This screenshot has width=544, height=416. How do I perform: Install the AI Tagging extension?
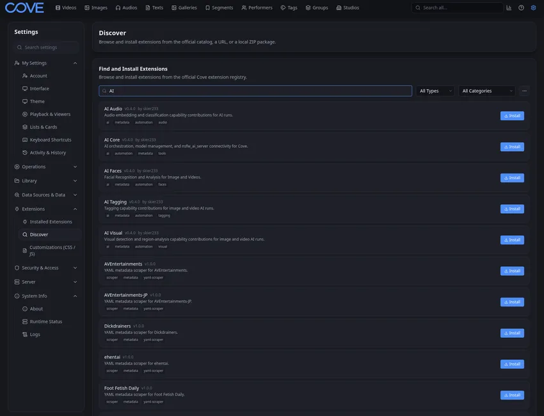pos(512,209)
